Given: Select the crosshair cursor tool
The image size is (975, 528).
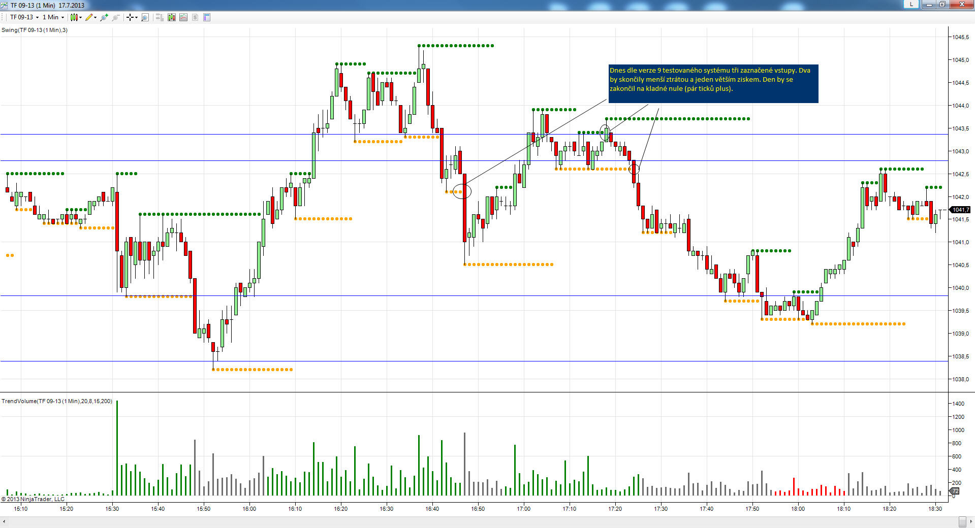Looking at the screenshot, I should click(130, 17).
